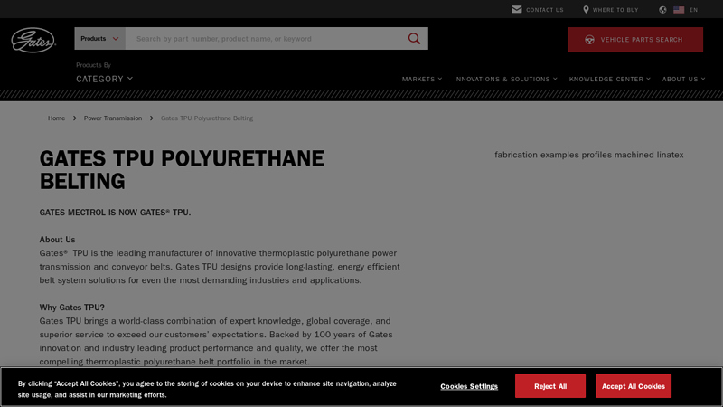Click the Why Gates TPU? subheading
Image resolution: width=723 pixels, height=407 pixels.
click(x=72, y=308)
